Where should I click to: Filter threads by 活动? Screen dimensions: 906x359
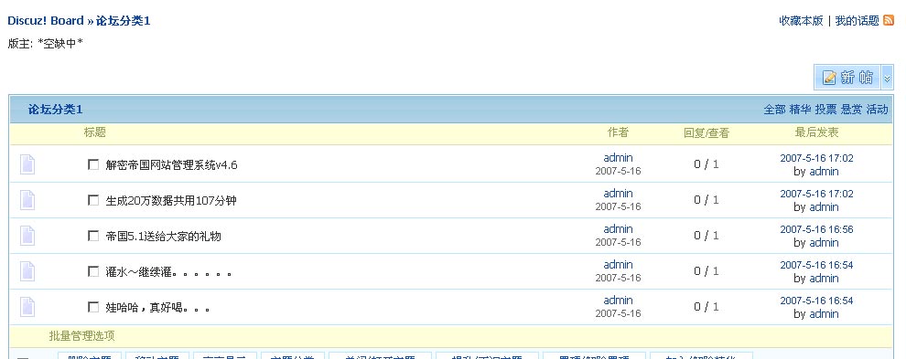[877, 109]
